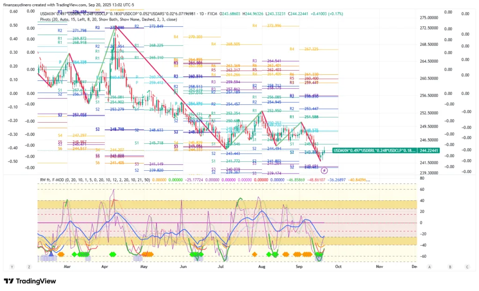Click the TradingView logo at bottom left

[x=30, y=281]
